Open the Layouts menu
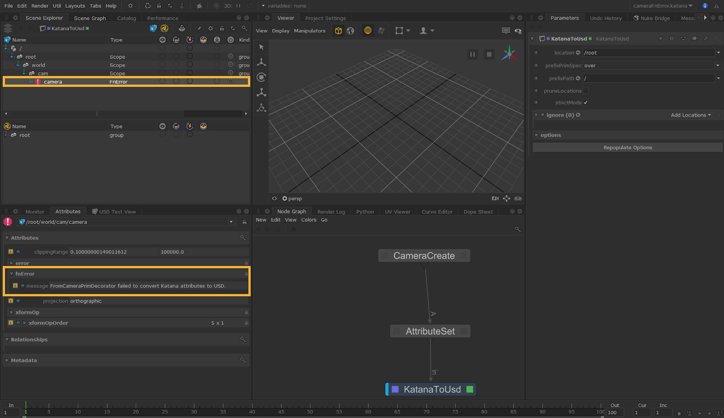 75,6
